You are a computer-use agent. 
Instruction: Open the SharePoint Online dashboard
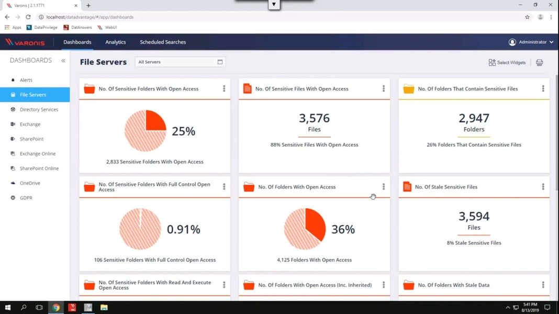39,168
